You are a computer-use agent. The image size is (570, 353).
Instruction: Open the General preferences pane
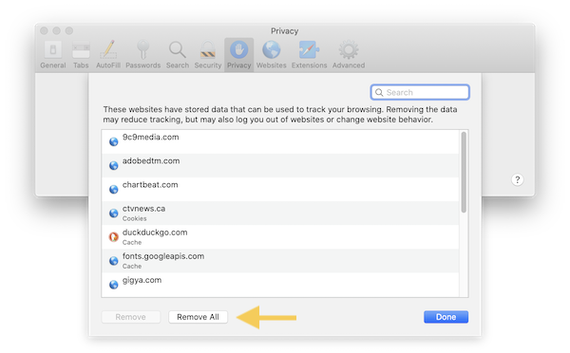click(x=52, y=55)
